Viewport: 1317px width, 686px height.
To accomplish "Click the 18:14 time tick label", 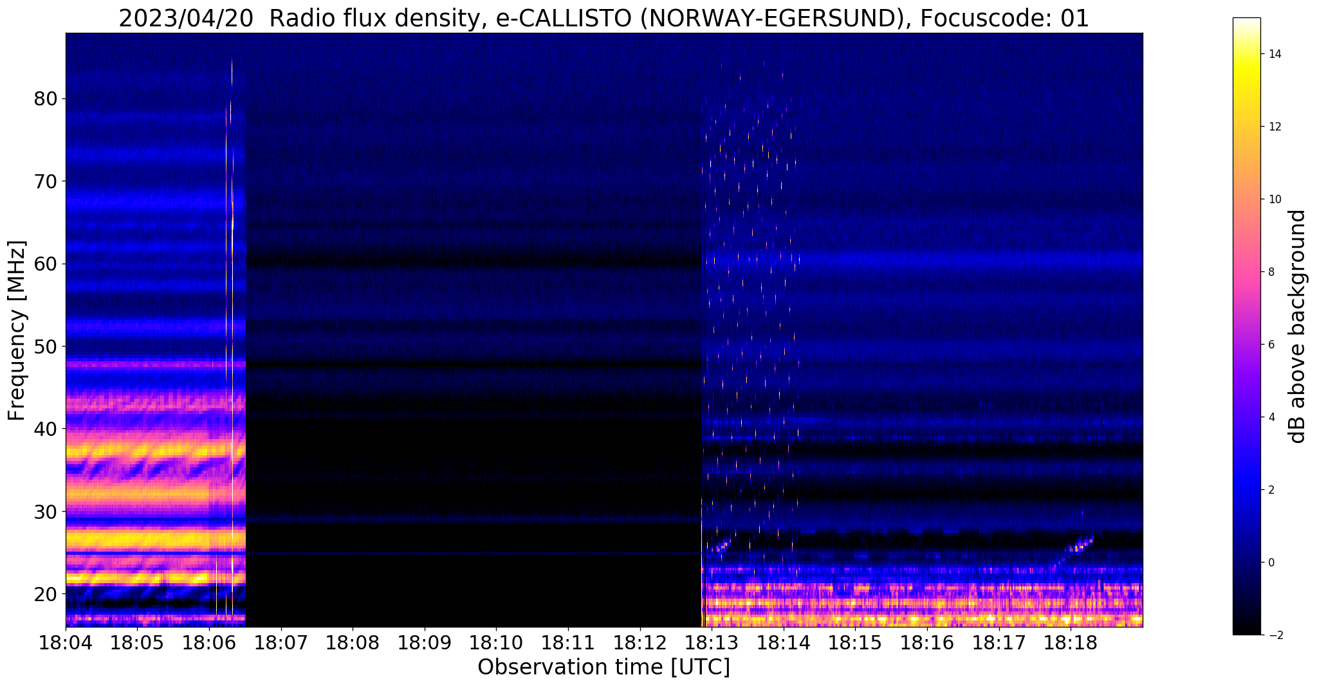I will coord(784,642).
